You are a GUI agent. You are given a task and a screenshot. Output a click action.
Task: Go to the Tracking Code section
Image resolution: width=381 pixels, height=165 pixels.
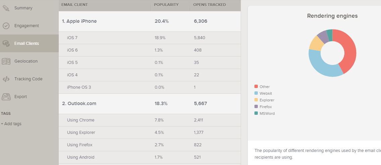pyautogui.click(x=28, y=79)
